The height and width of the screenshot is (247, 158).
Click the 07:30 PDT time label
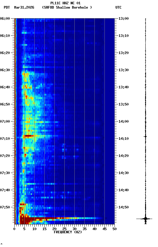click(x=5, y=173)
